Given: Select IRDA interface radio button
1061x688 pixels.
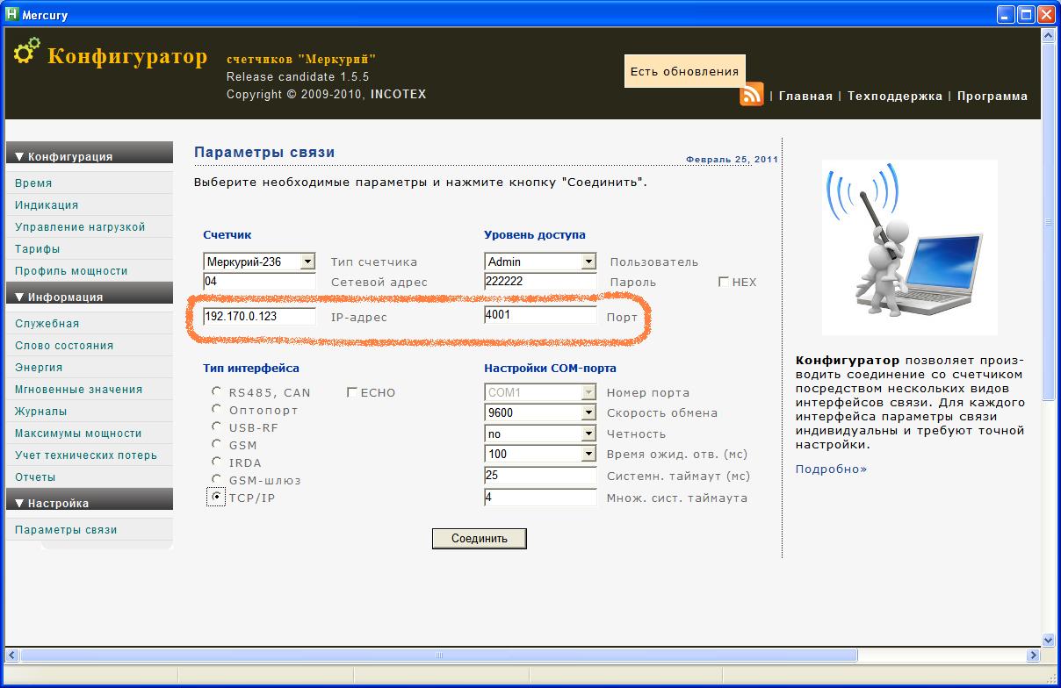Looking at the screenshot, I should click(x=216, y=462).
